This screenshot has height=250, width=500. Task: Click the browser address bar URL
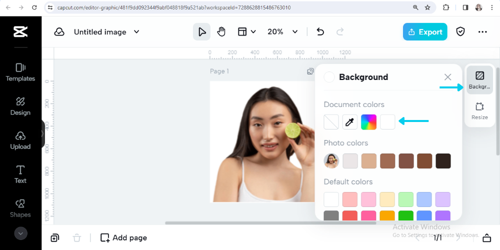pyautogui.click(x=174, y=7)
